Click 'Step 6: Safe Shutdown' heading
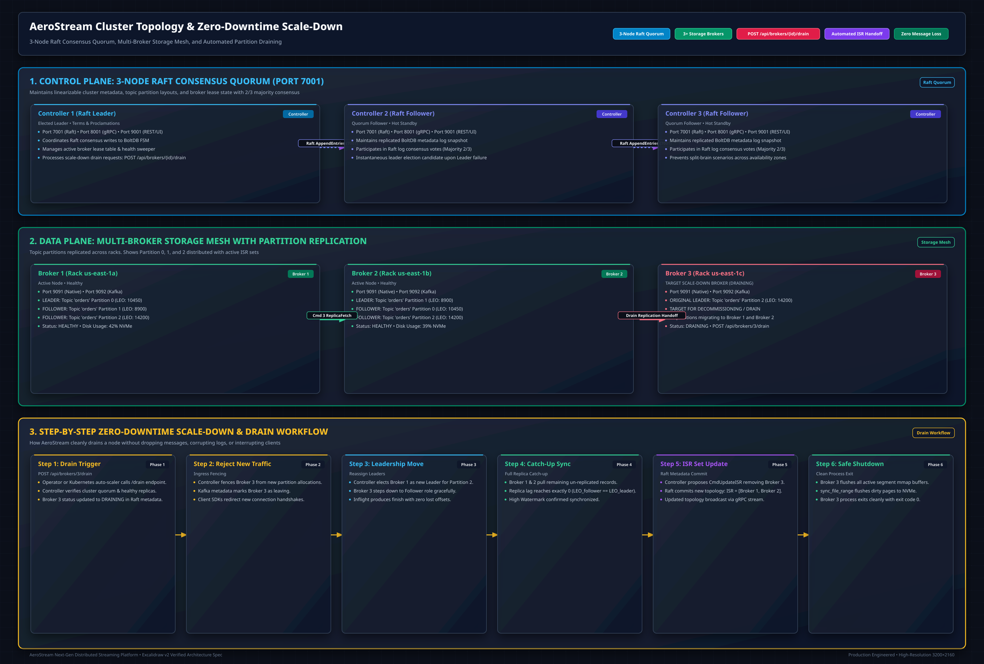Screen dimensions: 984x664 click(x=849, y=464)
